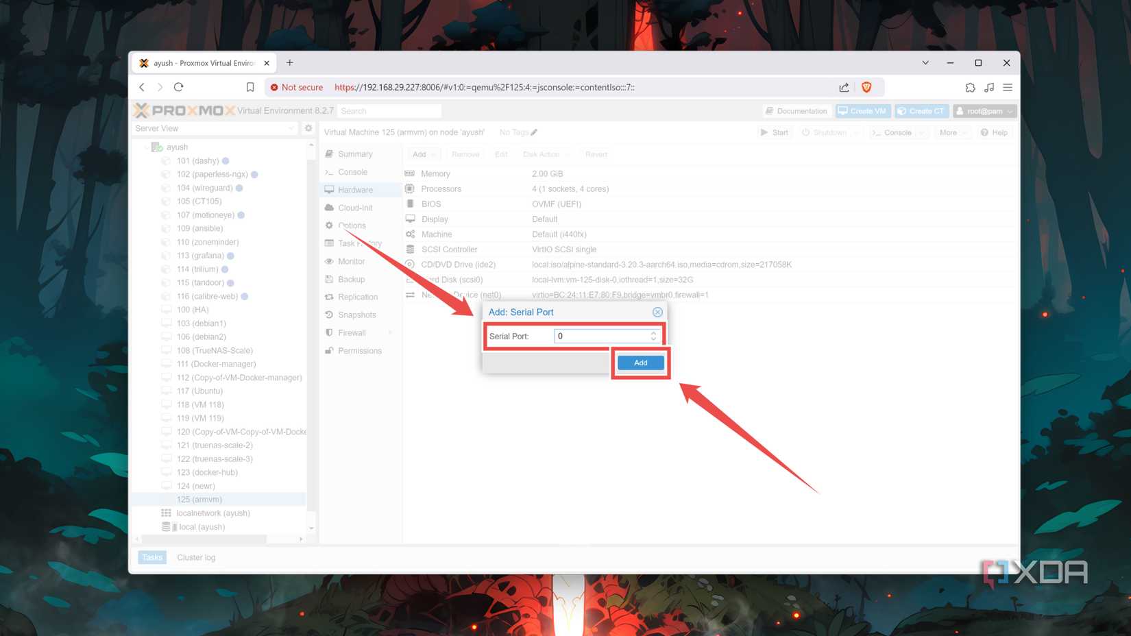Select 102 (paperless-ngx) container
The image size is (1131, 636).
(212, 174)
